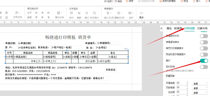Click the 左边距 value field 55
210x96 pixels.
coord(181,92)
